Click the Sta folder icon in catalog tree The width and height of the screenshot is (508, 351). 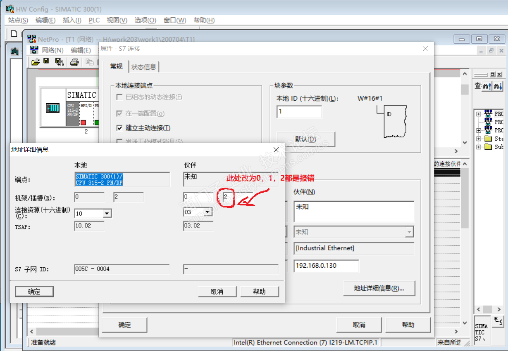click(488, 139)
